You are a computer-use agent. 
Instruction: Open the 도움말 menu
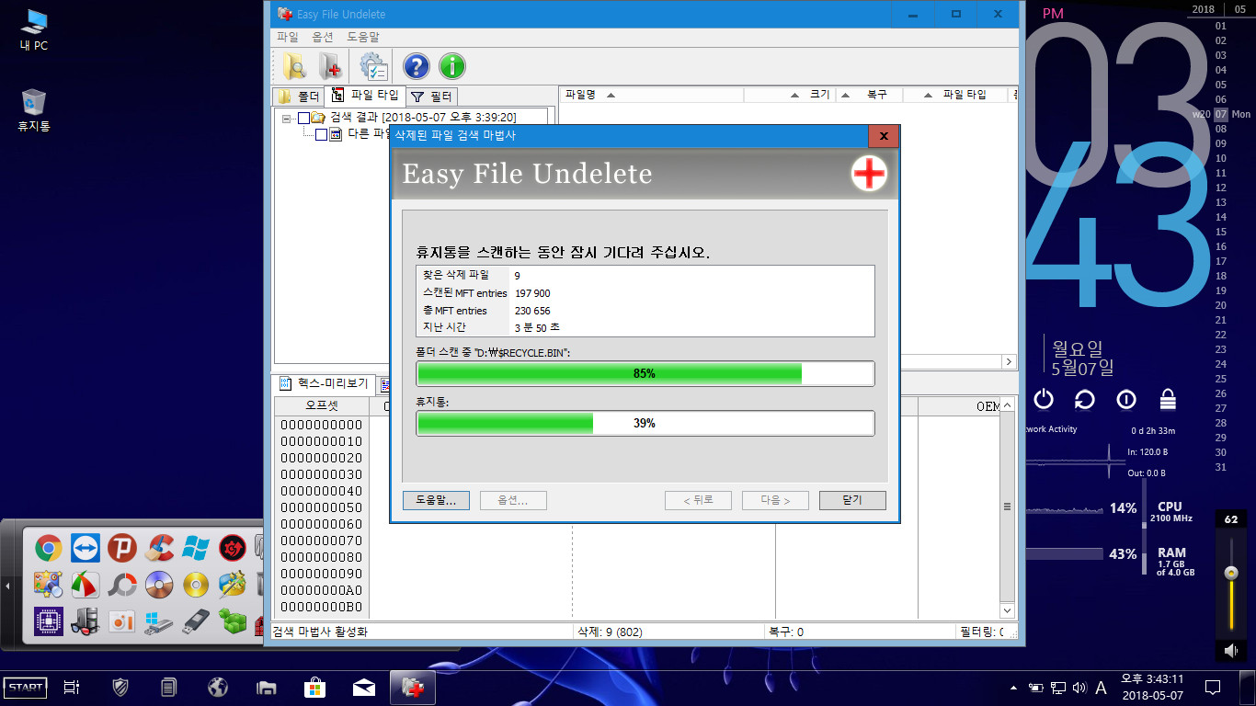coord(363,37)
